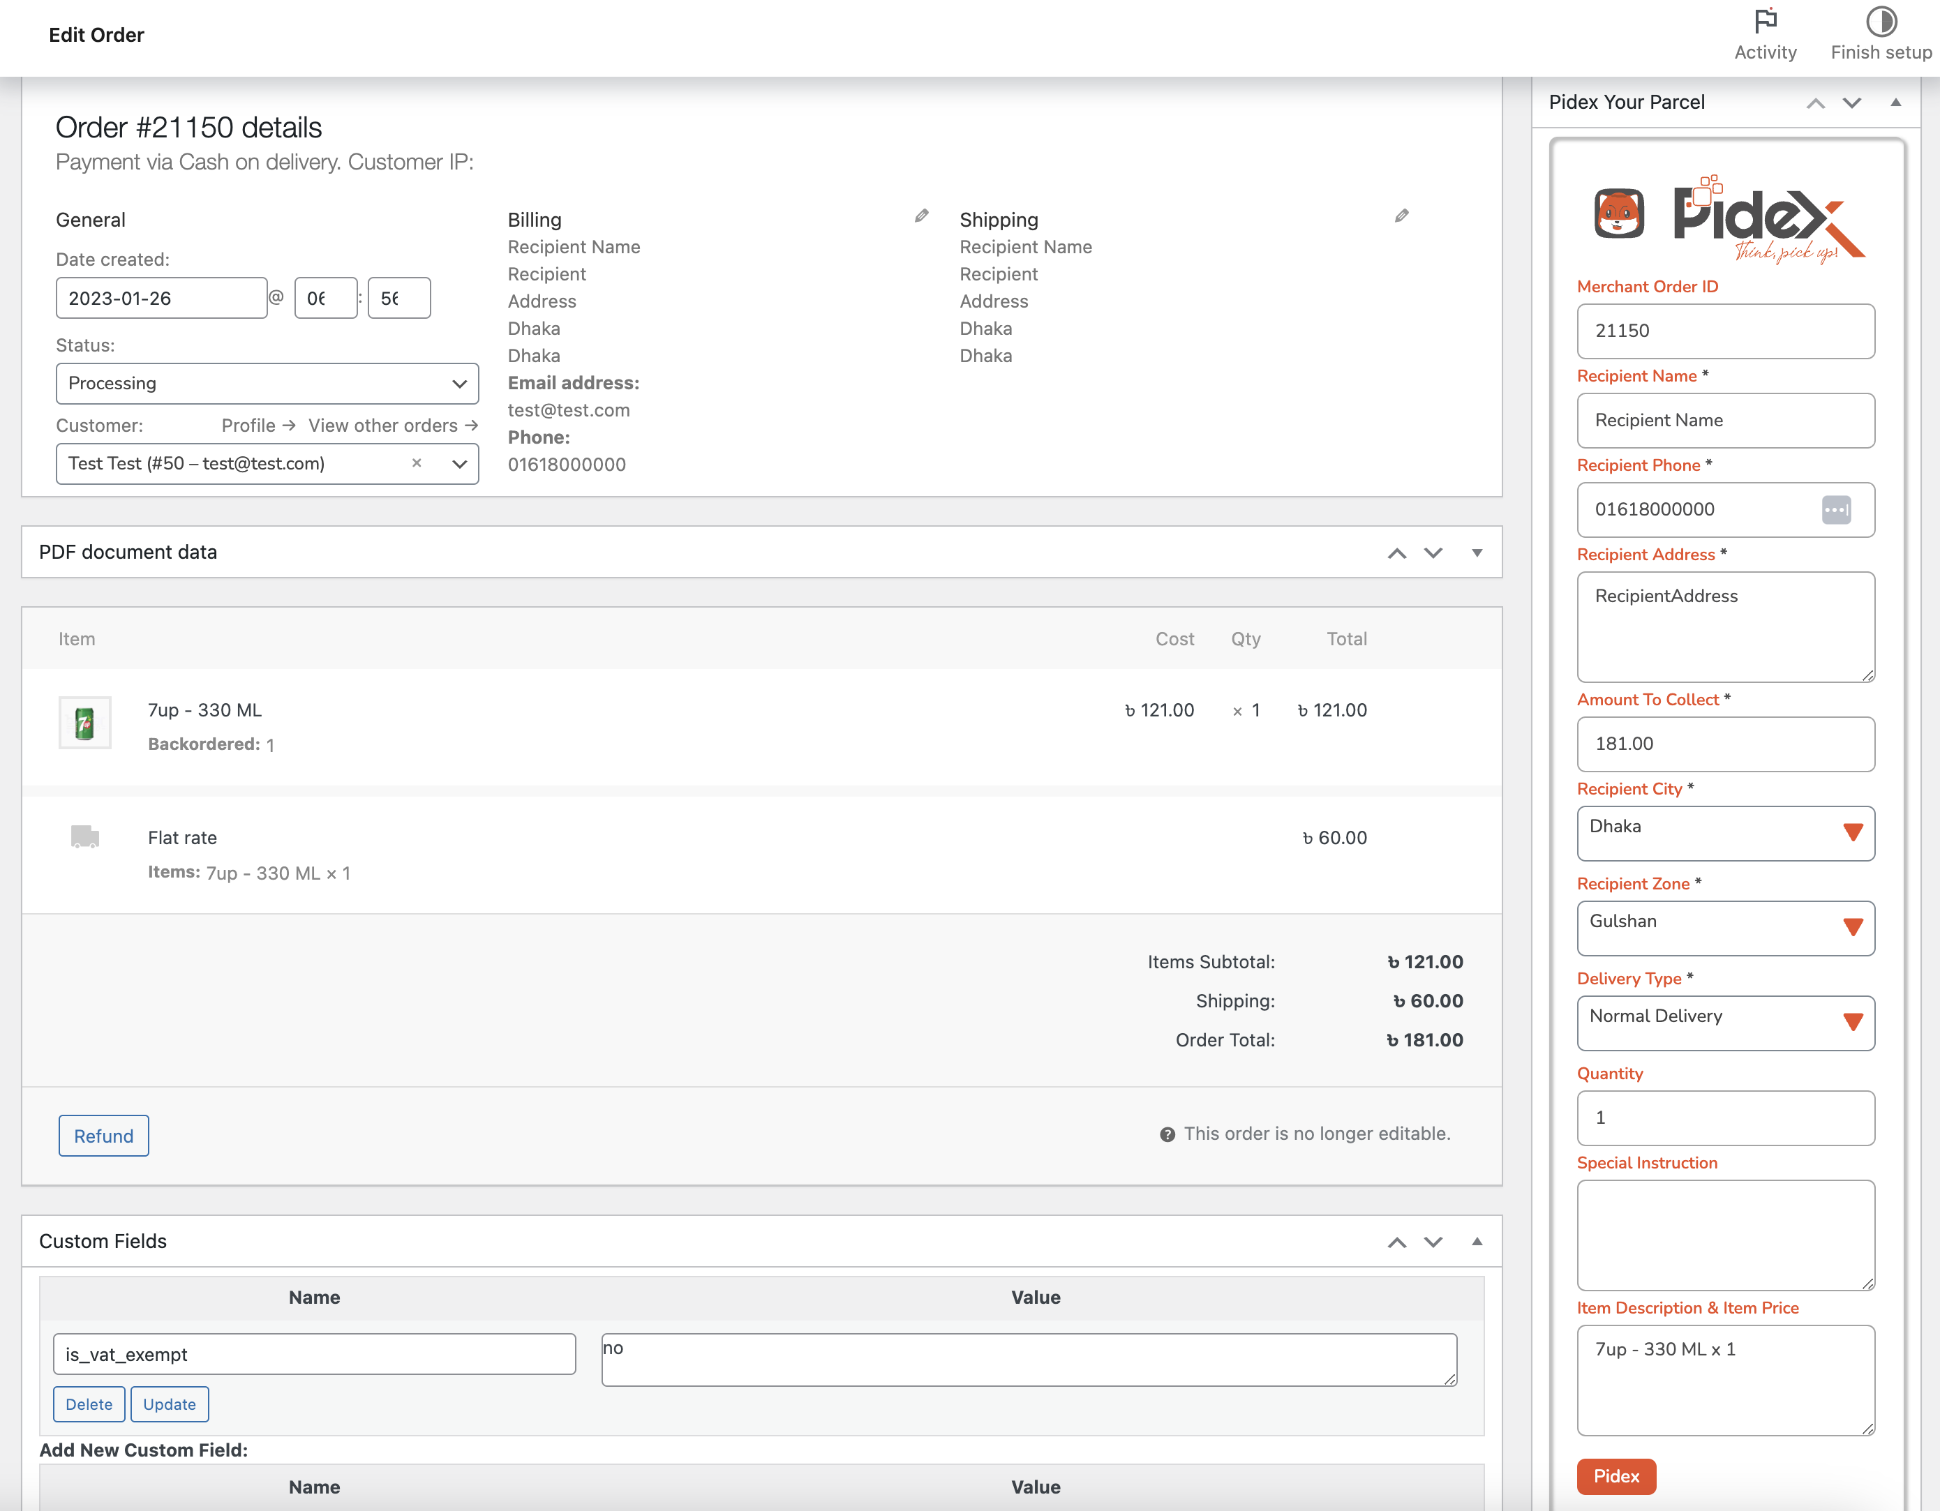Open the Delivery Type dropdown
Screen dimensions: 1940x1511
1725,1023
